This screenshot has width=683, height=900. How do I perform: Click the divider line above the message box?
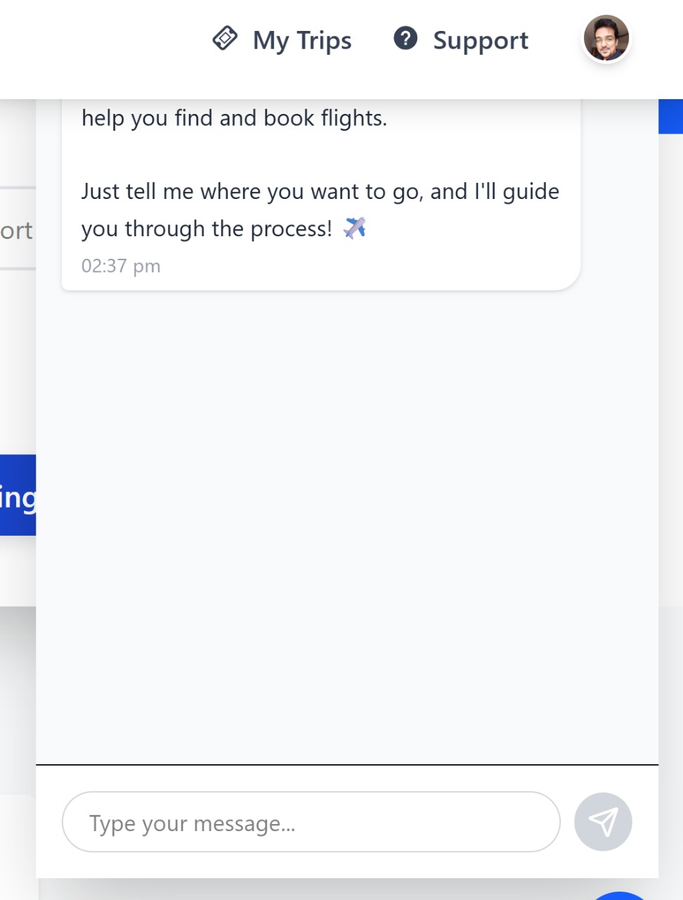pos(347,764)
